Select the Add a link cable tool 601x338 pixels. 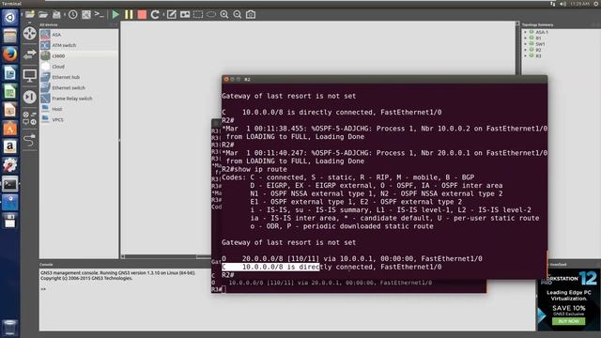(x=29, y=141)
